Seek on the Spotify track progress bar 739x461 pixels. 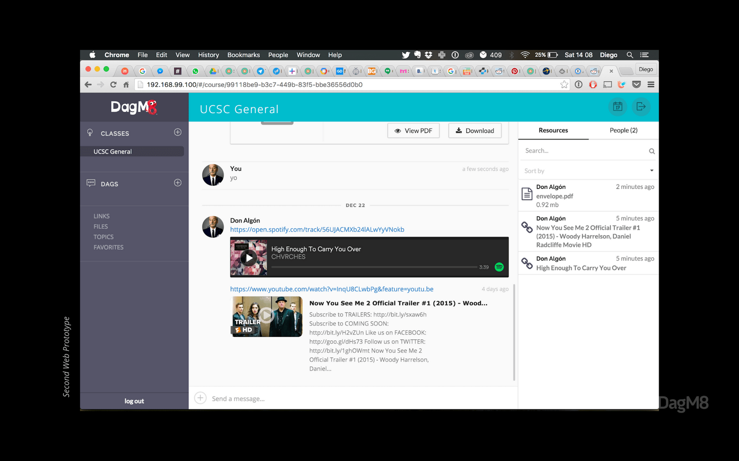coord(374,267)
